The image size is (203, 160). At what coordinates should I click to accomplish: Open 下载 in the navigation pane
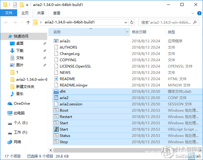20,51
